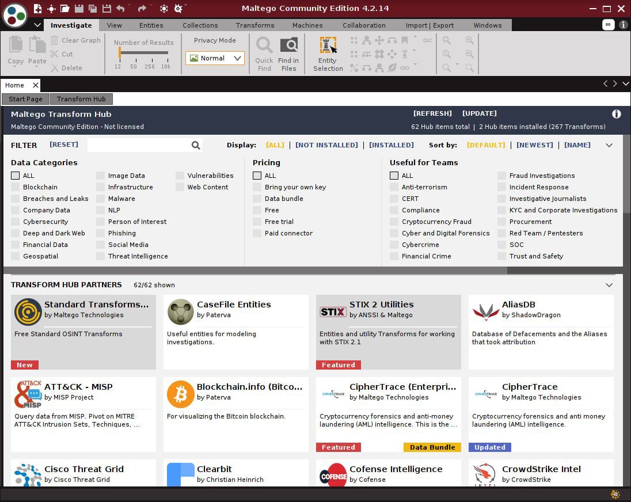631x502 pixels.
Task: Check the Blockchain data category
Action: [x=16, y=187]
